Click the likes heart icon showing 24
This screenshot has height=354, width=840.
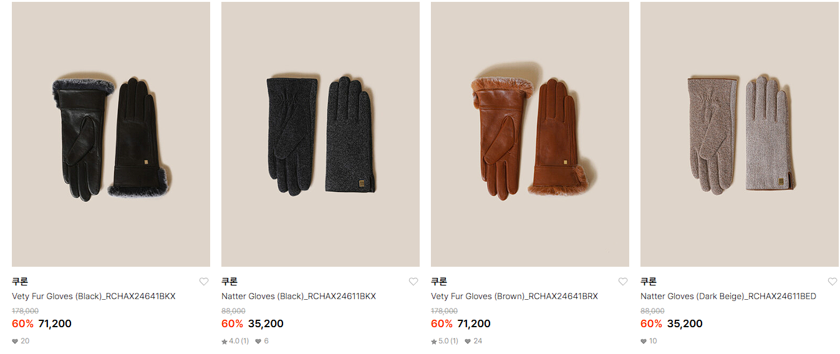(468, 342)
